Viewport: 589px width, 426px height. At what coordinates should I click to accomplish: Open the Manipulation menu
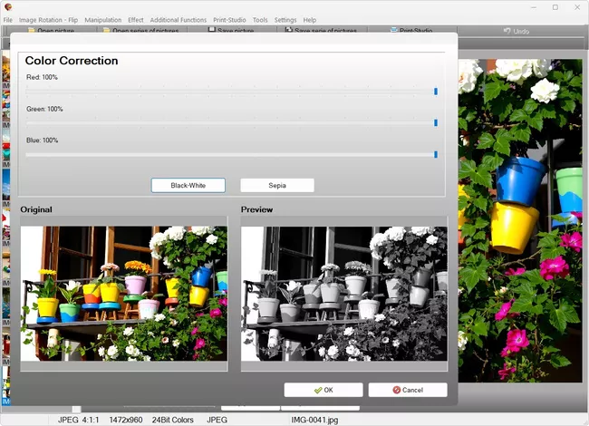click(103, 20)
